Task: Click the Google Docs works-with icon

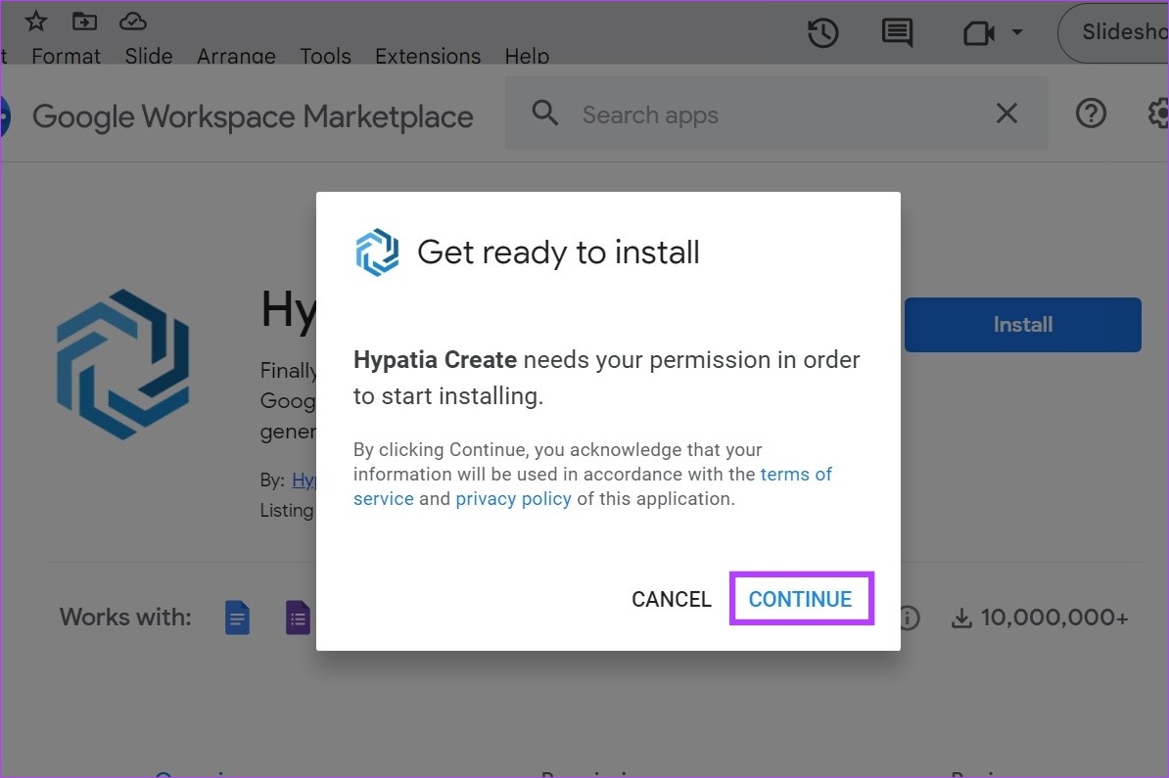Action: (237, 618)
